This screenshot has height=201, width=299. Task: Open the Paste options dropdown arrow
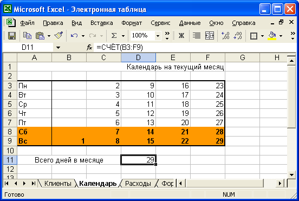49,36
